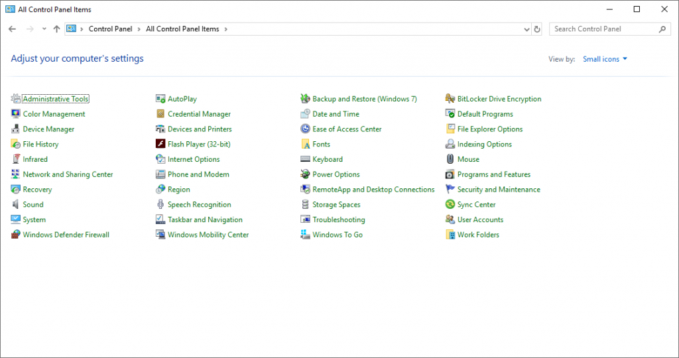Click the address bar Control Panel icon
The width and height of the screenshot is (679, 358).
tap(72, 29)
